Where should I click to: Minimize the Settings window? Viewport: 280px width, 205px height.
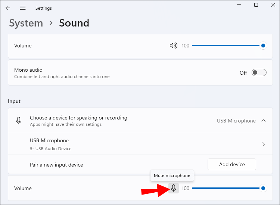[x=239, y=5]
